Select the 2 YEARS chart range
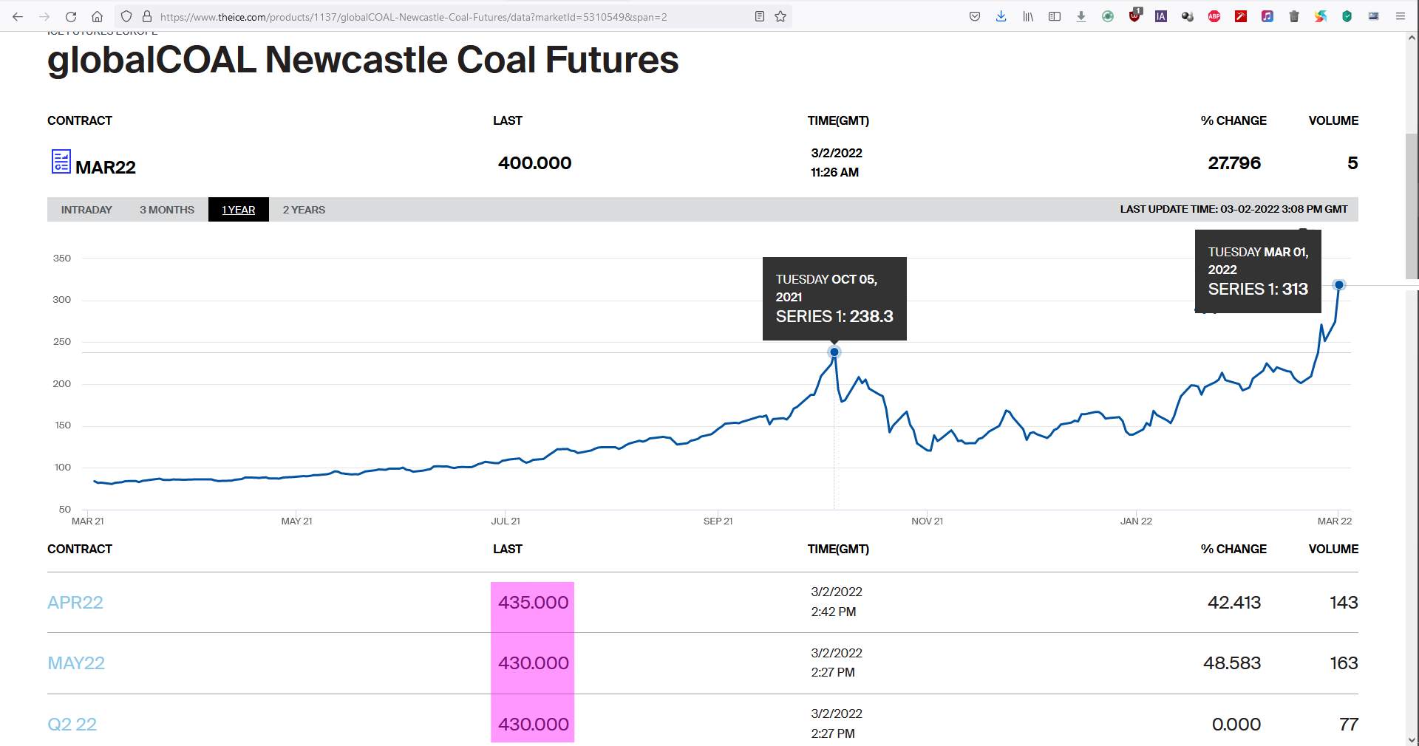The width and height of the screenshot is (1419, 746). pyautogui.click(x=304, y=210)
